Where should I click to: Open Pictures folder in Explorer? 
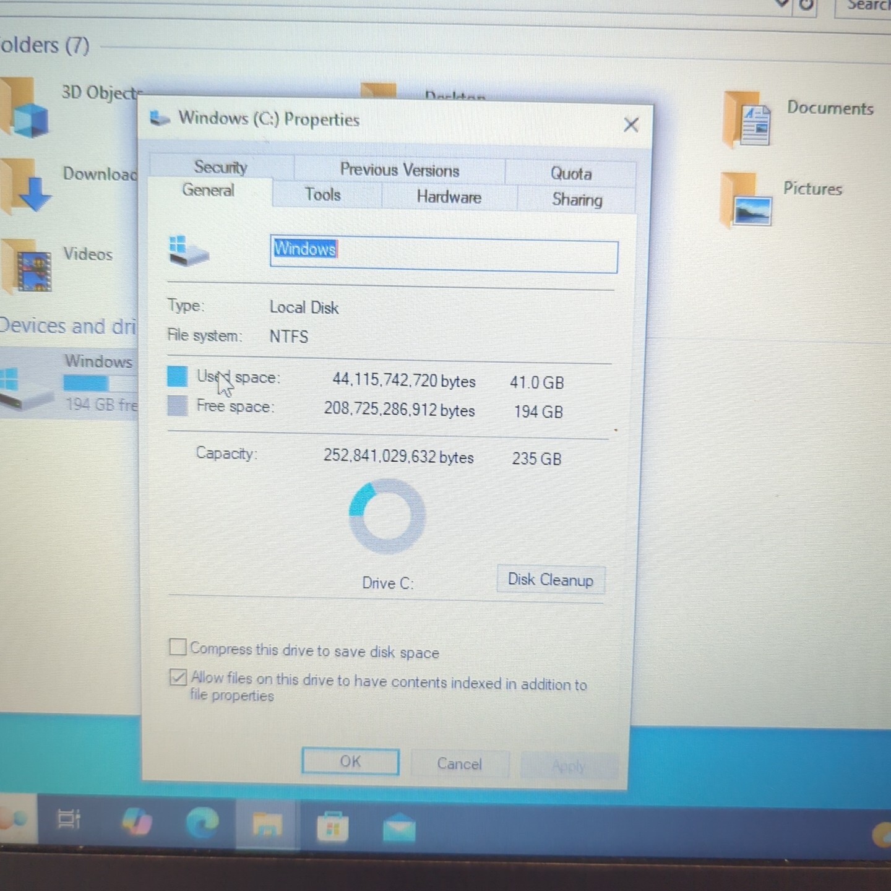783,199
